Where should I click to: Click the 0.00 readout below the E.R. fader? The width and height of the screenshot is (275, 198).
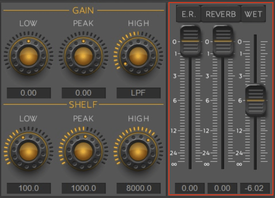[190, 188]
